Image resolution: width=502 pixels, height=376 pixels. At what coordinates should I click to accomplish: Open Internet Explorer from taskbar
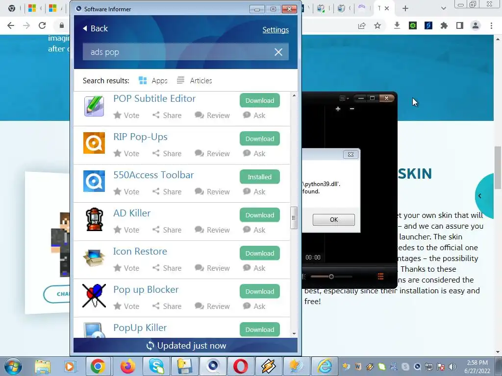(x=325, y=366)
